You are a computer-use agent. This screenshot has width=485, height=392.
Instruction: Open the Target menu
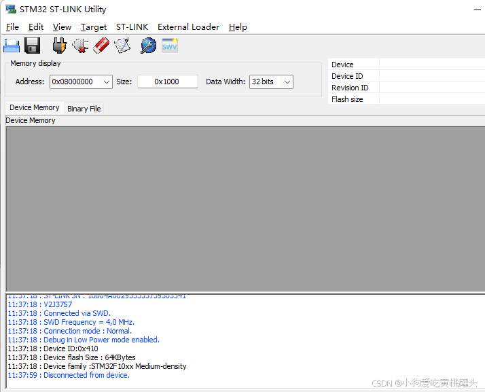pyautogui.click(x=94, y=27)
